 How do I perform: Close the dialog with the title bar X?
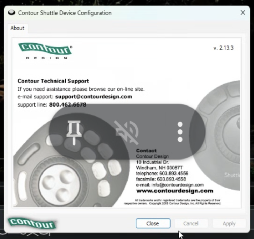(243, 13)
